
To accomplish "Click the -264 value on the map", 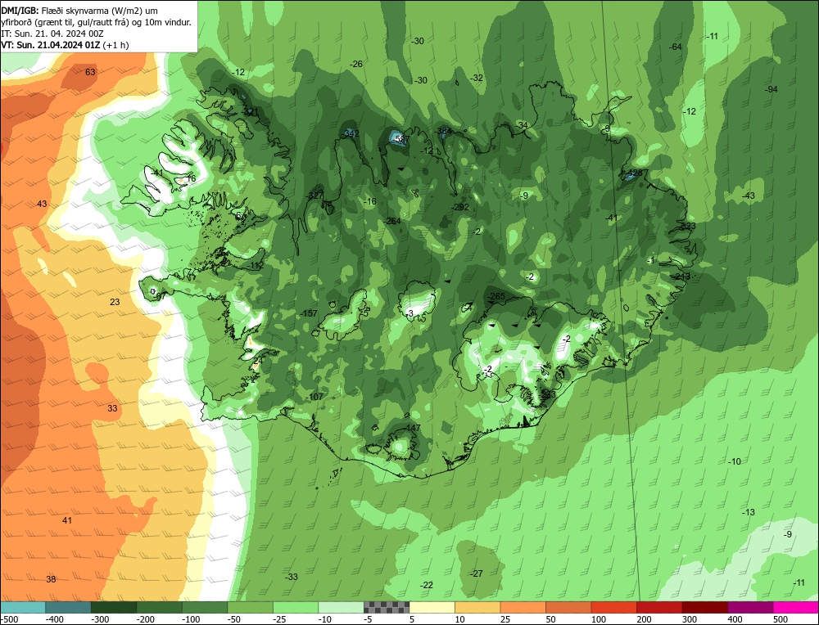I will [x=392, y=221].
